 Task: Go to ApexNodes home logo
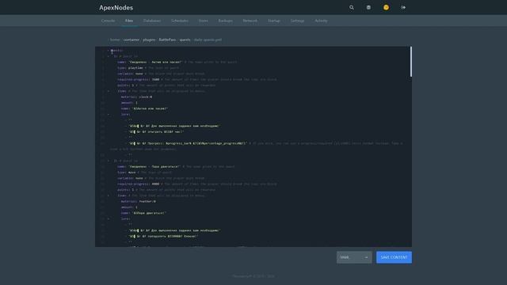pos(116,7)
